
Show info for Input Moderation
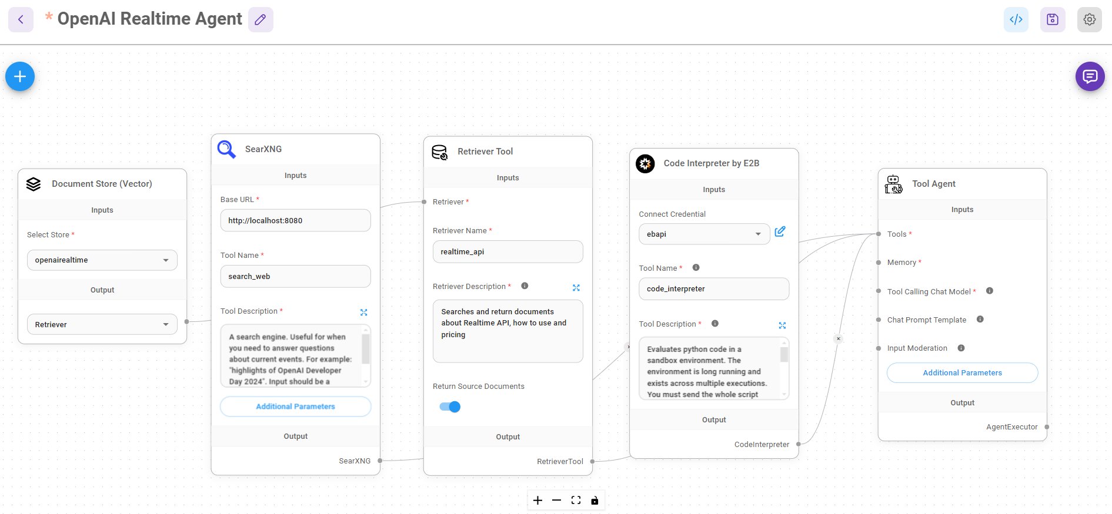tap(961, 348)
